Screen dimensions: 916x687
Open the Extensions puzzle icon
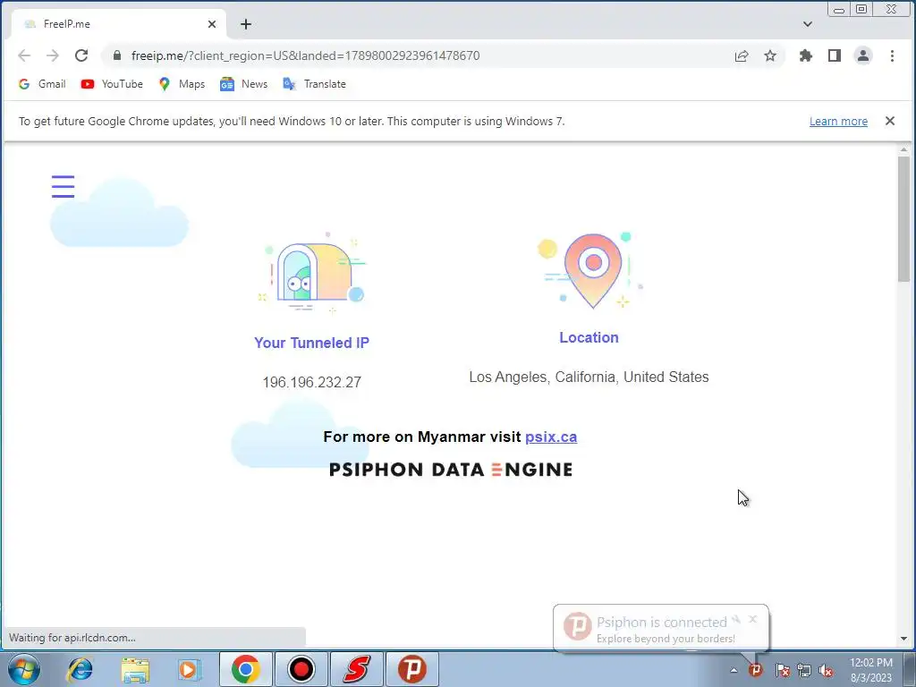click(x=806, y=55)
